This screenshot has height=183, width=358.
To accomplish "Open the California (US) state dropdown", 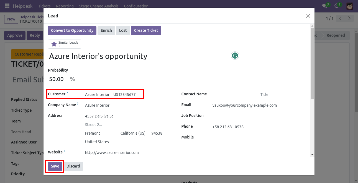I will click(x=132, y=133).
